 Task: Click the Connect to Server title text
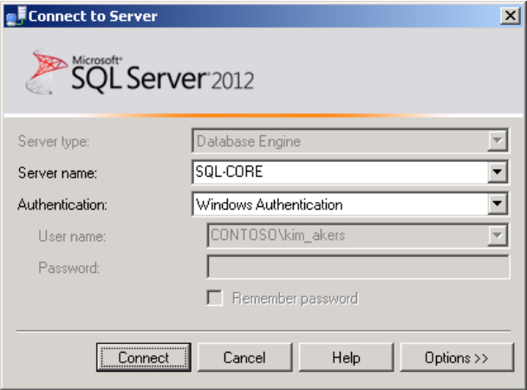pos(93,16)
